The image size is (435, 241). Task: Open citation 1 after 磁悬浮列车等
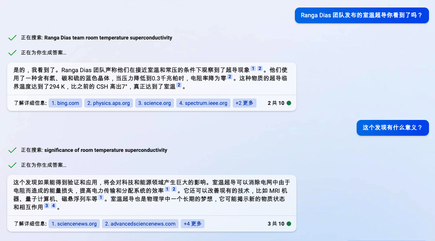[101, 197]
